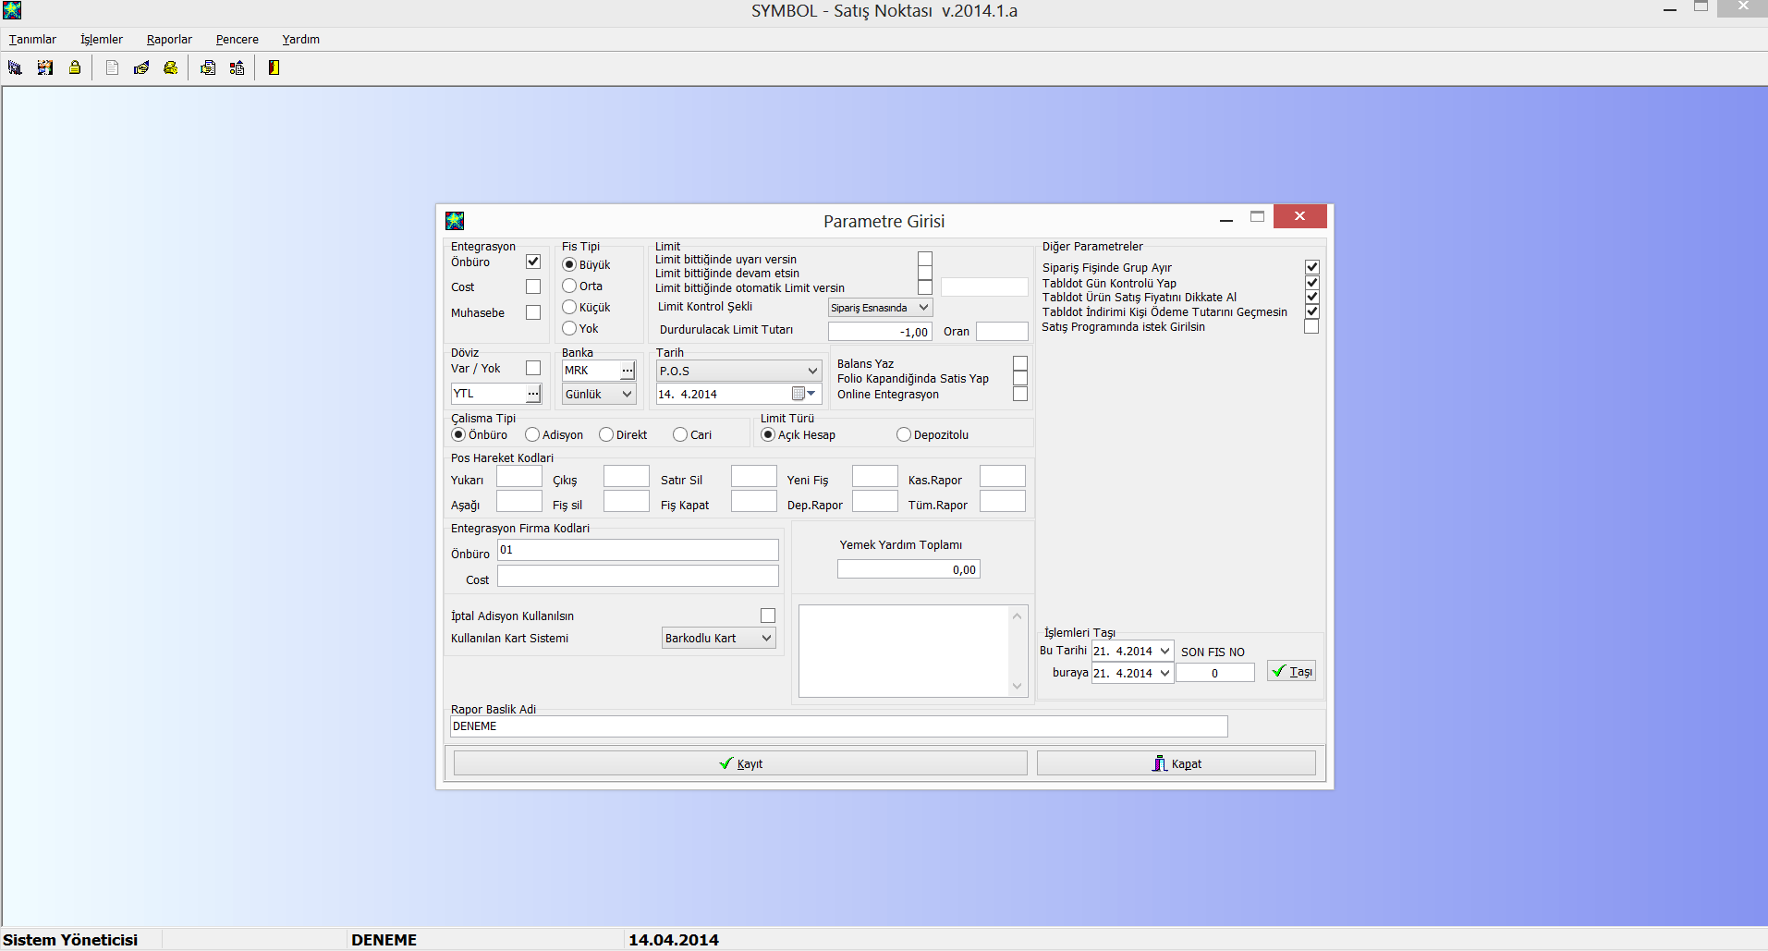Open the İşlemler menu
The image size is (1768, 951).
click(x=102, y=39)
